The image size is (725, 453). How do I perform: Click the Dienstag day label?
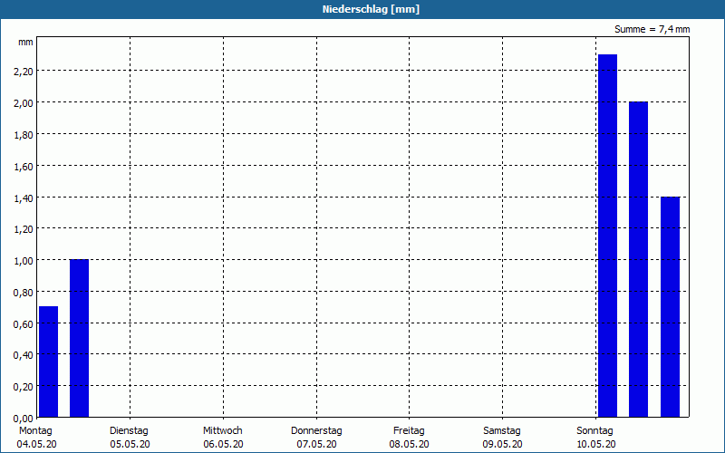coord(129,431)
